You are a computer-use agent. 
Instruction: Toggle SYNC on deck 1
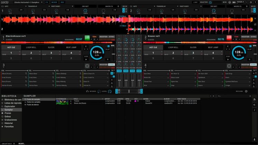tap(112, 37)
